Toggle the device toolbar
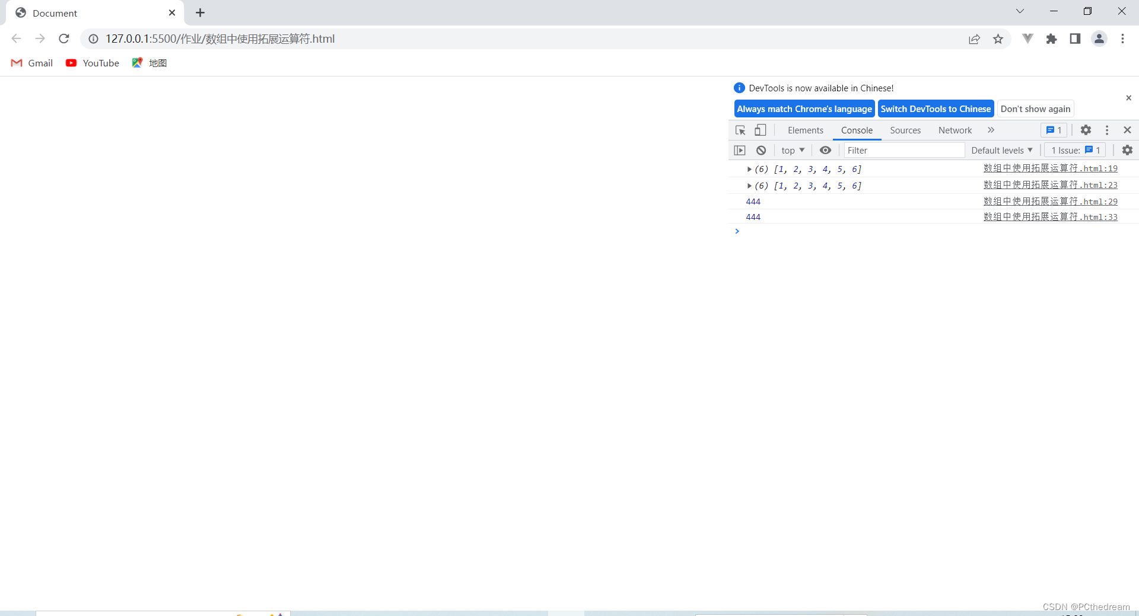Viewport: 1139px width, 616px height. [x=761, y=130]
